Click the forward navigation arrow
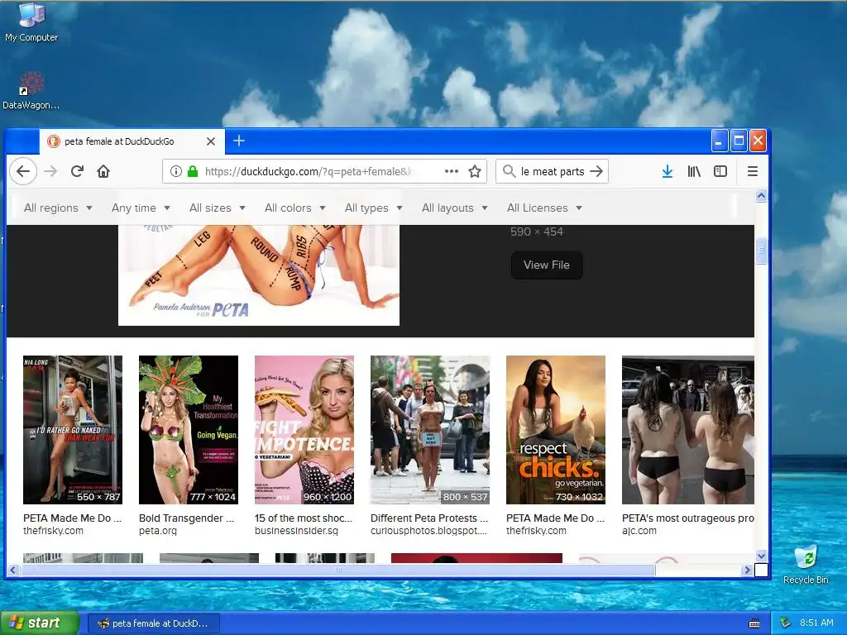The width and height of the screenshot is (847, 635). pyautogui.click(x=50, y=172)
